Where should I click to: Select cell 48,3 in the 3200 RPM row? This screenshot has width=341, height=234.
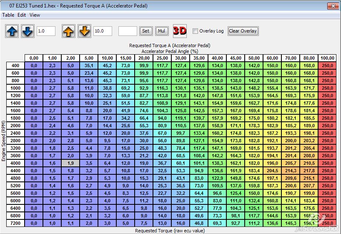(162, 148)
